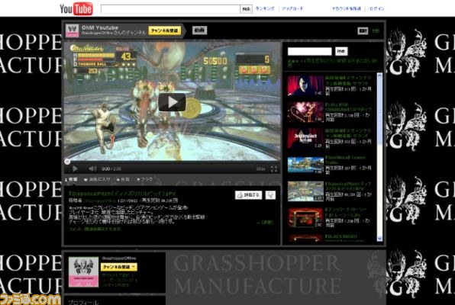Open first sidebar thumbnail with man in red

click(305, 85)
